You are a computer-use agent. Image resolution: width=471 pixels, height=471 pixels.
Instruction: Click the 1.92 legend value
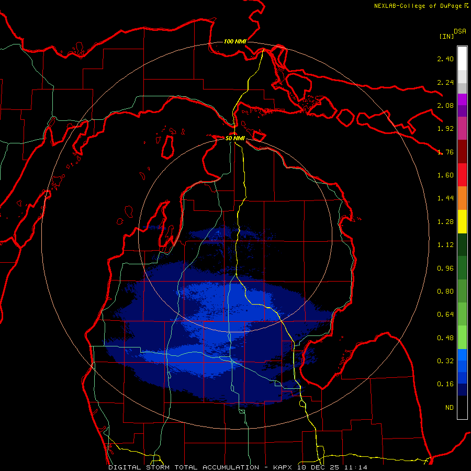(x=445, y=129)
